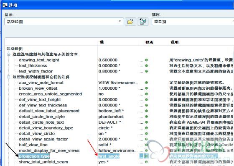Click the circle value for detail_view_boundary_type
234x166 pixels.
(105, 128)
